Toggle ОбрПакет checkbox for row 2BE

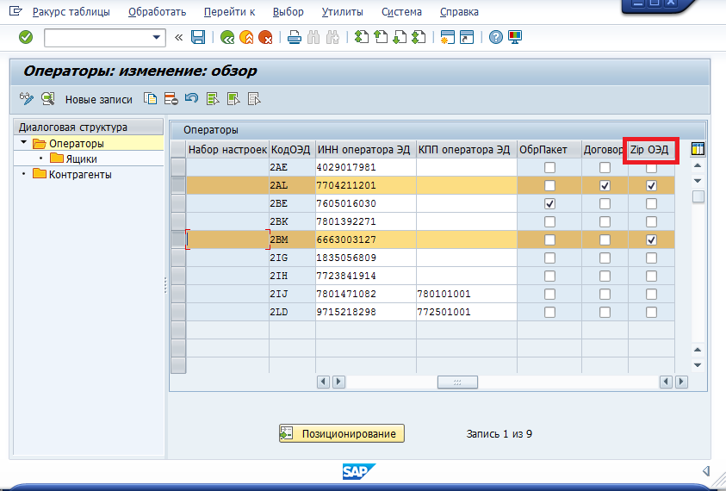tap(549, 204)
